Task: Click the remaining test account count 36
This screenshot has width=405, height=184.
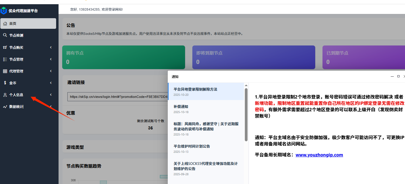Action: (150, 128)
